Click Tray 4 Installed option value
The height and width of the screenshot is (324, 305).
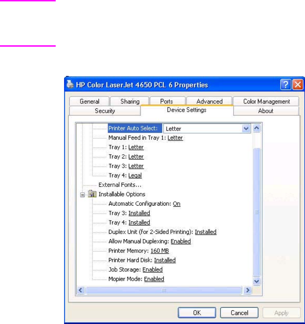click(139, 223)
